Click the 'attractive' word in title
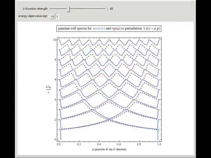The height and width of the screenshot is (158, 211). click(99, 29)
